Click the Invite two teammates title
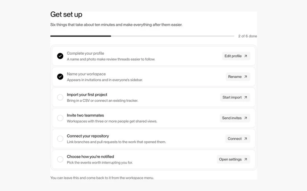Image resolution: width=307 pixels, height=191 pixels. point(85,115)
